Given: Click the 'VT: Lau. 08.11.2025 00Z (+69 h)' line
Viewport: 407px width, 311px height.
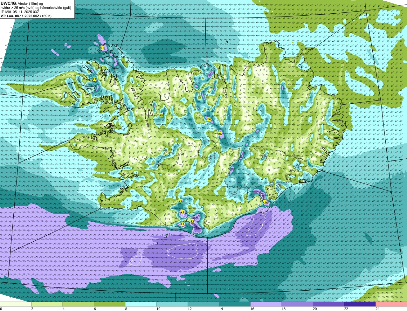Looking at the screenshot, I should tap(26, 16).
